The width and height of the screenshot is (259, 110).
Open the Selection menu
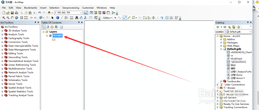click(x=54, y=8)
